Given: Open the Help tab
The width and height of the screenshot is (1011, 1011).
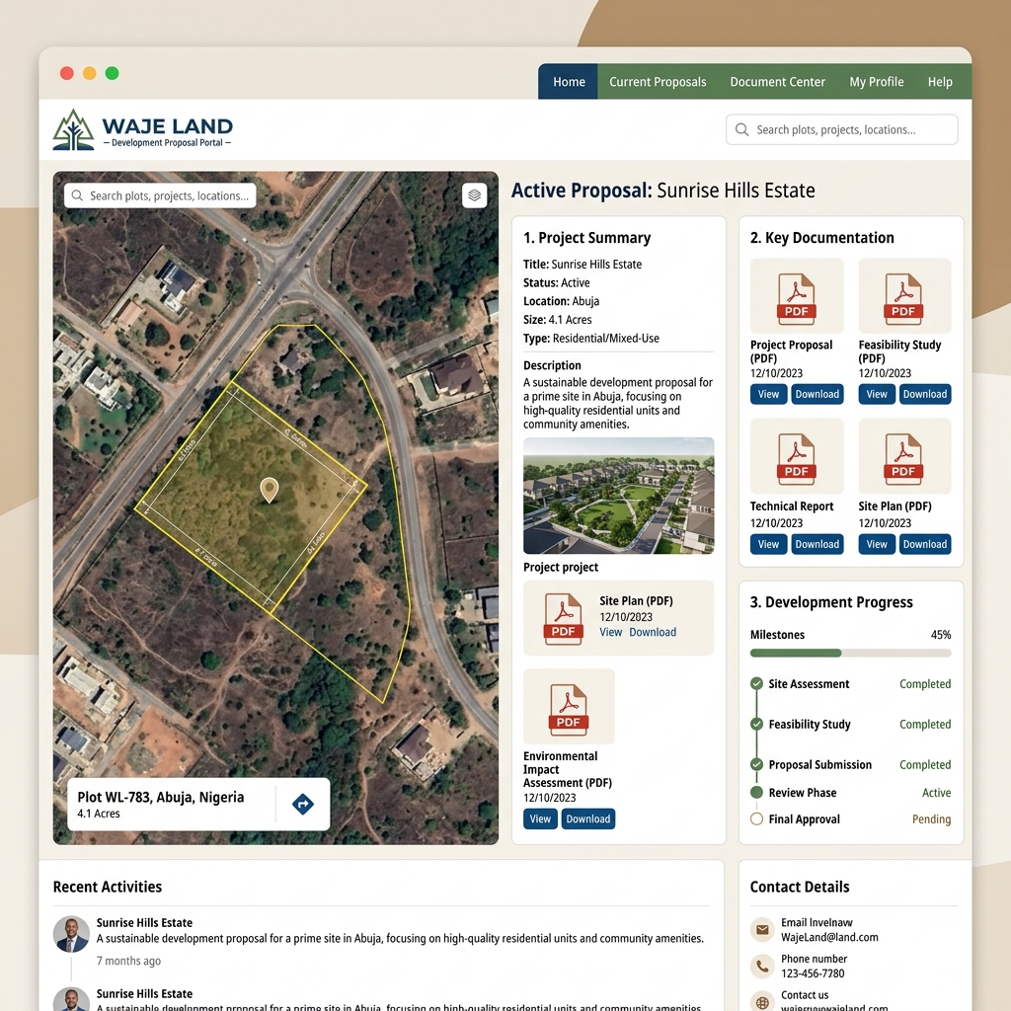Looking at the screenshot, I should [x=940, y=82].
